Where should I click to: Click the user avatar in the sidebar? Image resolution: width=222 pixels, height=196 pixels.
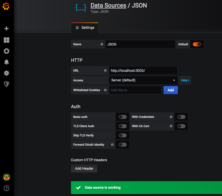click(x=6, y=177)
